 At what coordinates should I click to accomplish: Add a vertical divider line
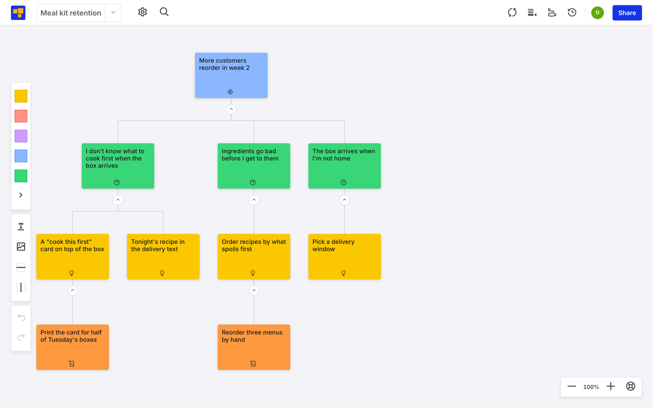(21, 288)
